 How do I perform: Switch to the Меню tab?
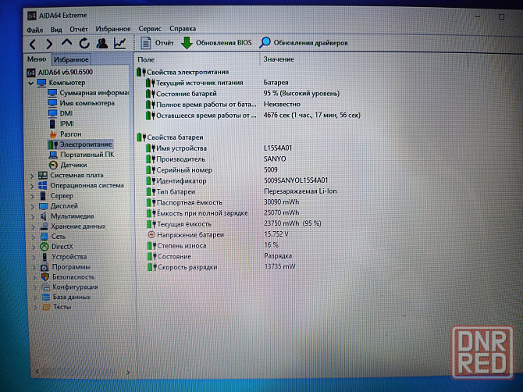click(37, 59)
